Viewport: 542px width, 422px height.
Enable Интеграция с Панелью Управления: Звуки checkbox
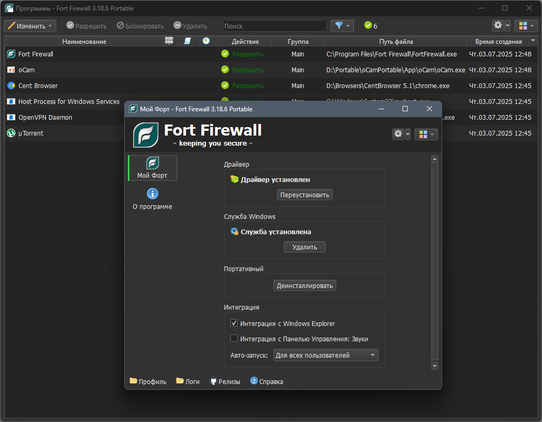pos(234,339)
